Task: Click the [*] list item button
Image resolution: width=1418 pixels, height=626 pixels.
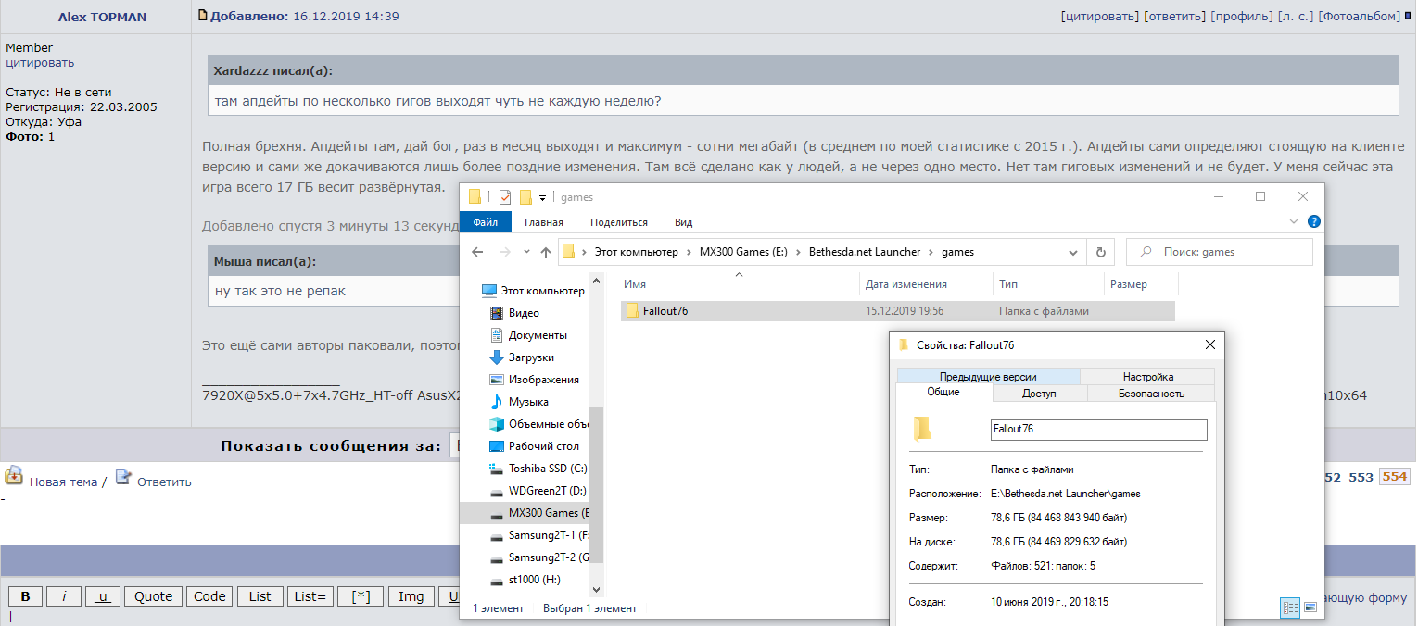Action: click(x=361, y=596)
